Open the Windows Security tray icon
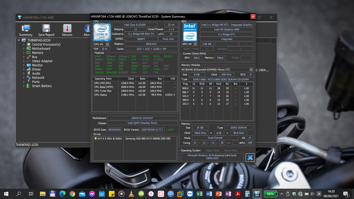354x199 pixels. coord(294,194)
